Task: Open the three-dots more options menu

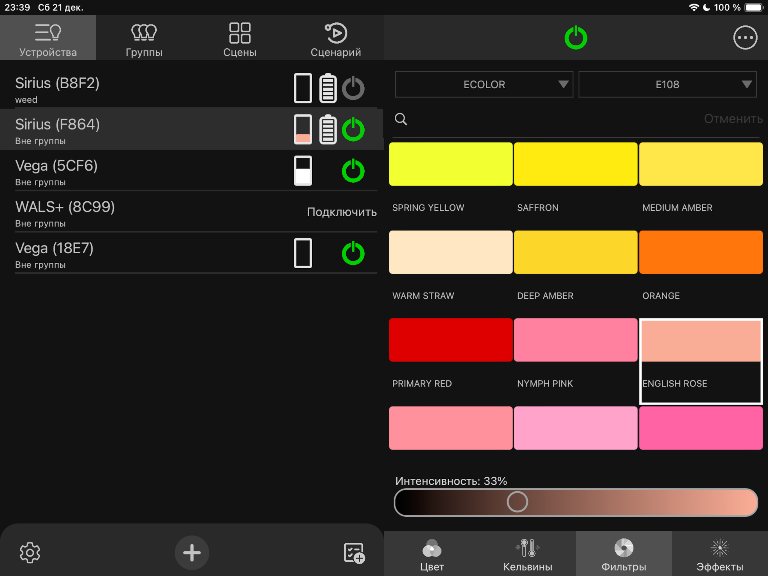Action: click(x=745, y=37)
